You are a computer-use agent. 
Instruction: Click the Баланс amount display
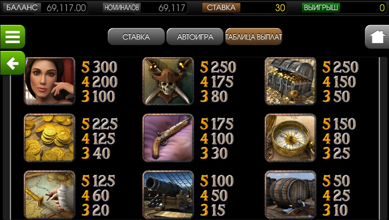tap(66, 8)
